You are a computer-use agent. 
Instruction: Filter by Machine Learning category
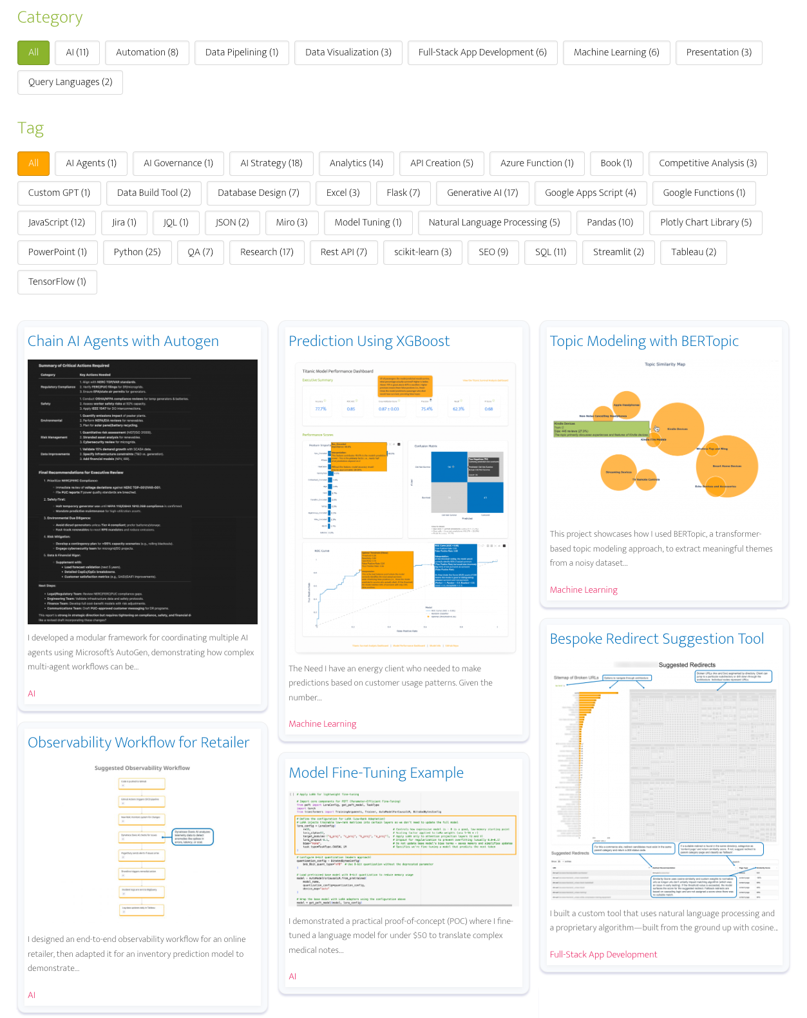(x=616, y=53)
